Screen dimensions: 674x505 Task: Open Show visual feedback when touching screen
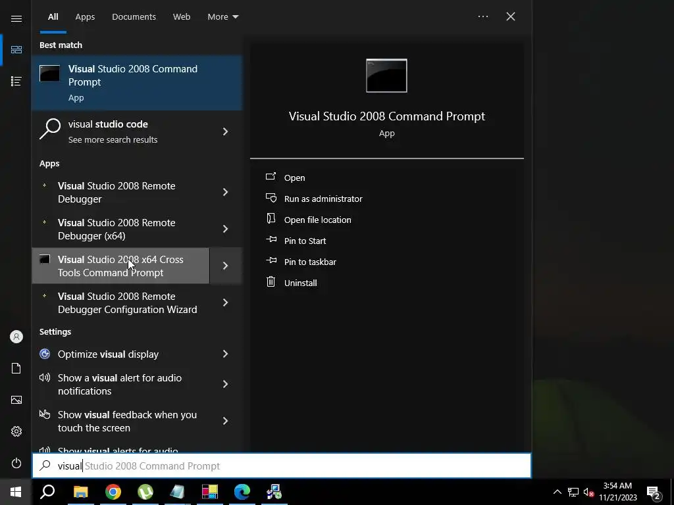(x=121, y=421)
